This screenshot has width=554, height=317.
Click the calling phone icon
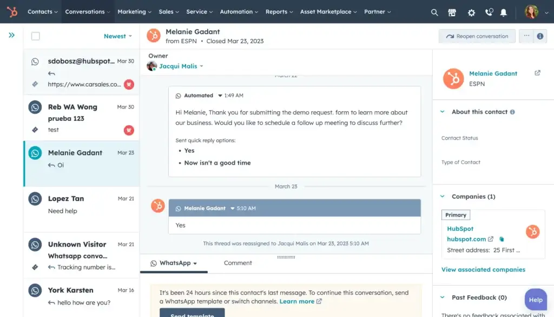pyautogui.click(x=487, y=12)
